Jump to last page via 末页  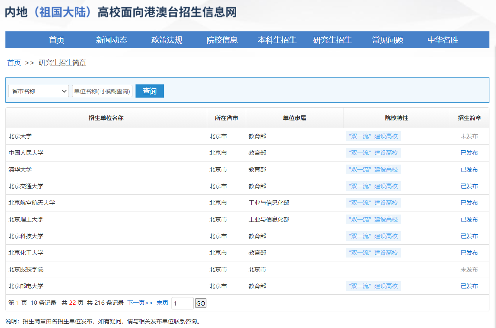(x=162, y=303)
